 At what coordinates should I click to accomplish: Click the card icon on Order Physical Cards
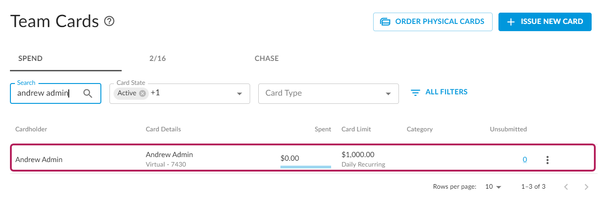[385, 22]
